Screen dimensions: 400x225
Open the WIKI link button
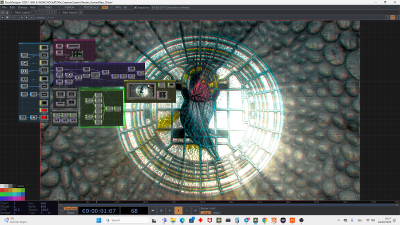(x=48, y=7)
